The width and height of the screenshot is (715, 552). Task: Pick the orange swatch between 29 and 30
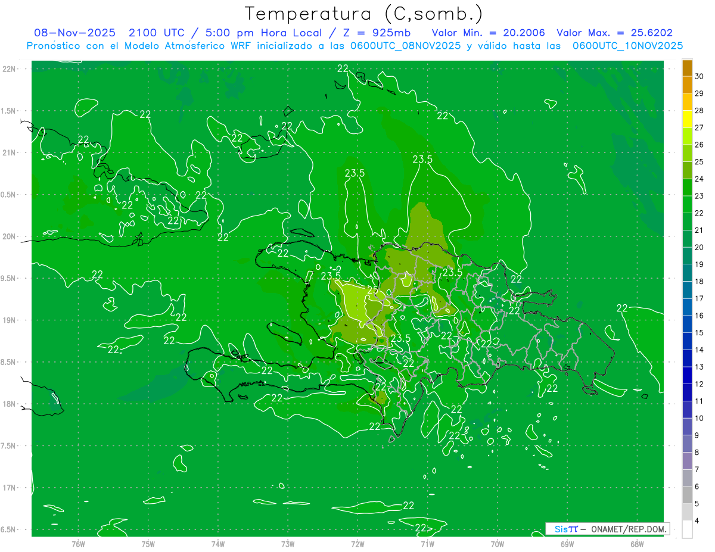tap(687, 85)
